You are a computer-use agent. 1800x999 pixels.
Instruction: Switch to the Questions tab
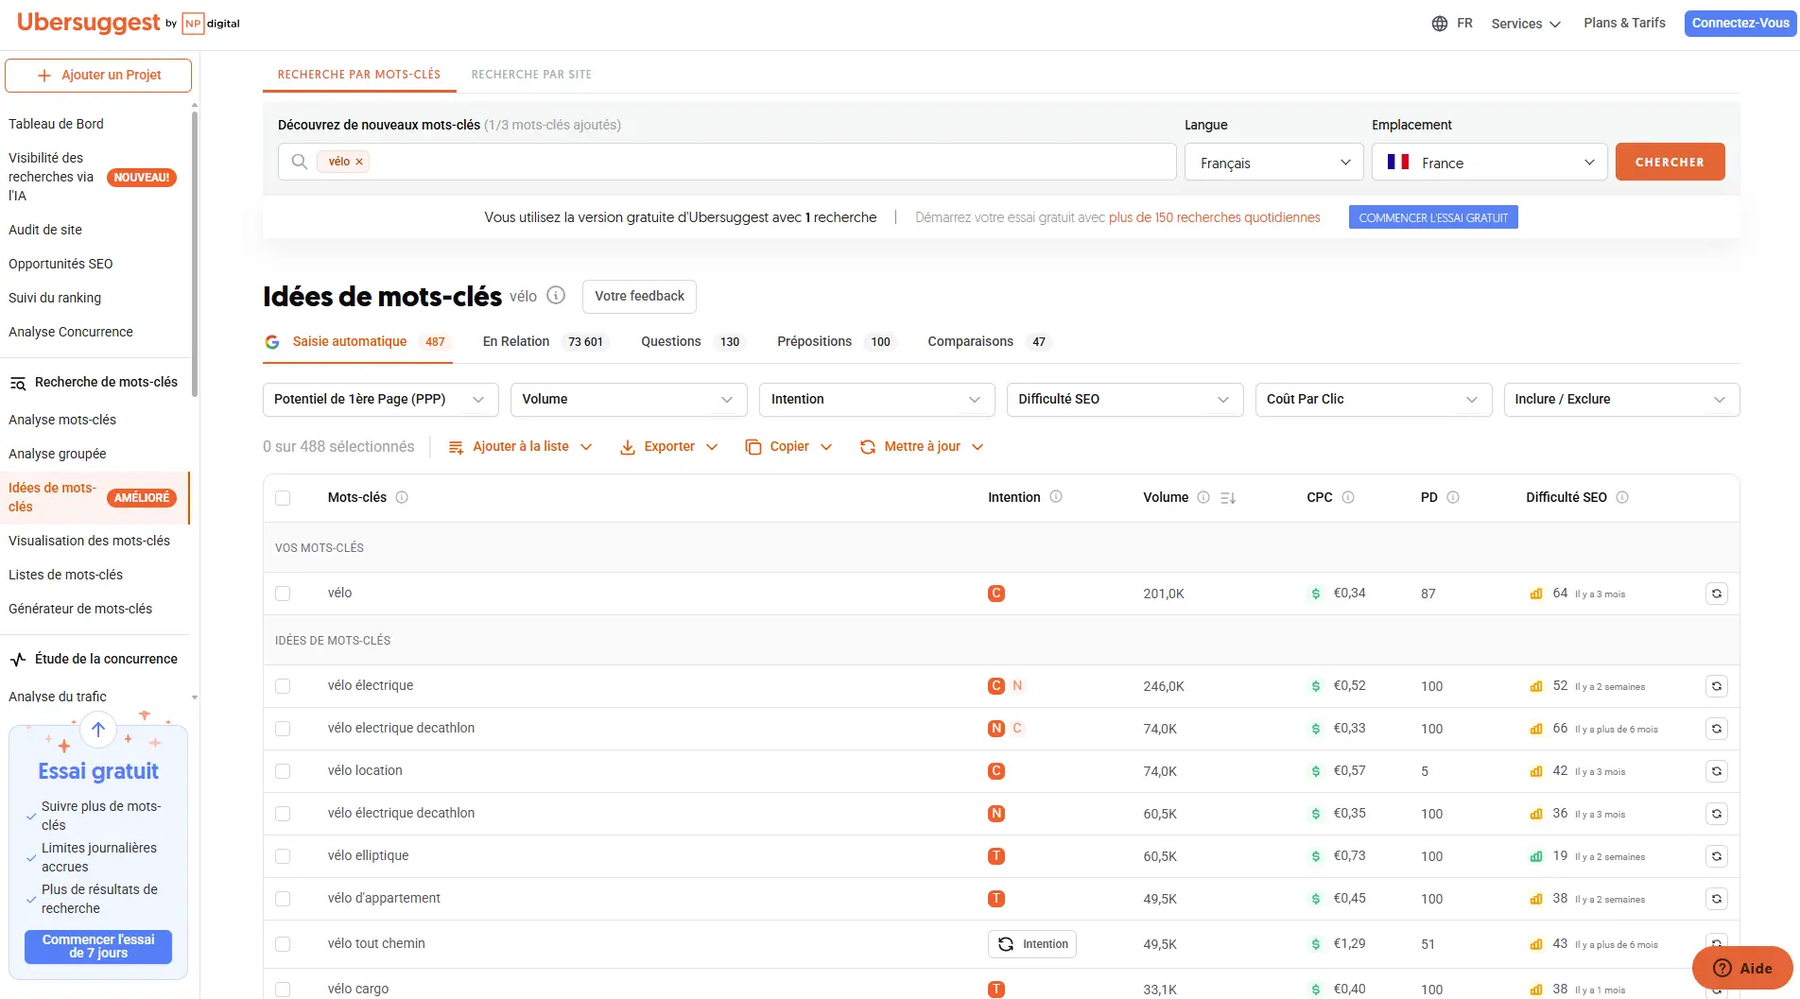(670, 342)
